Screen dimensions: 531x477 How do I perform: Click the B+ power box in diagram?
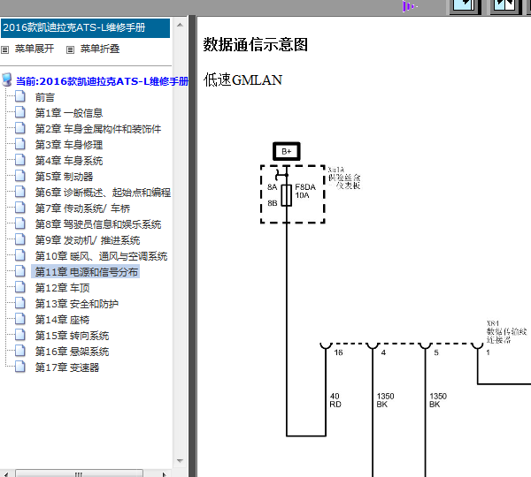pyautogui.click(x=287, y=151)
